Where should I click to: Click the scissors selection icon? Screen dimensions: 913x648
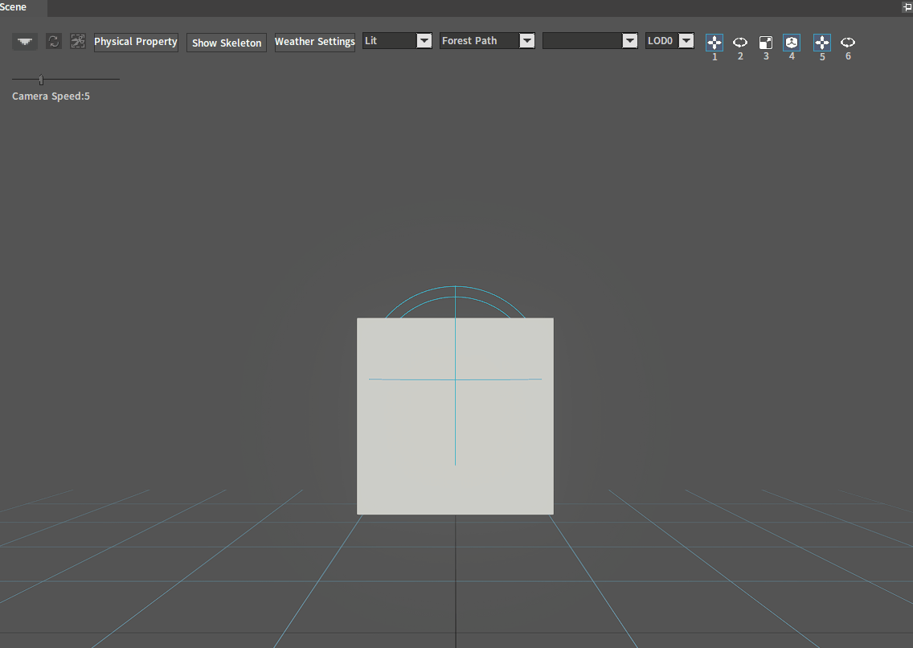[x=77, y=41]
